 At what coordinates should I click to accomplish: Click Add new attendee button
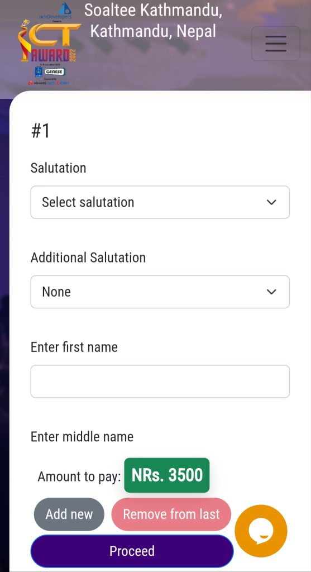[x=69, y=514]
